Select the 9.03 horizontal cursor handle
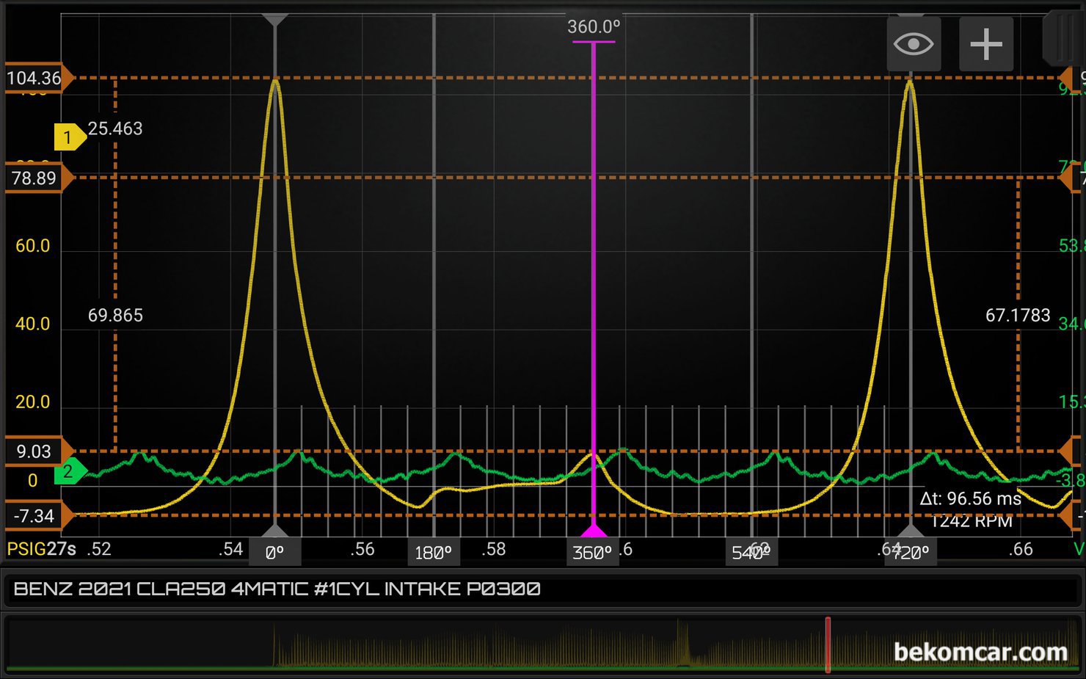This screenshot has width=1086, height=679. click(x=39, y=451)
